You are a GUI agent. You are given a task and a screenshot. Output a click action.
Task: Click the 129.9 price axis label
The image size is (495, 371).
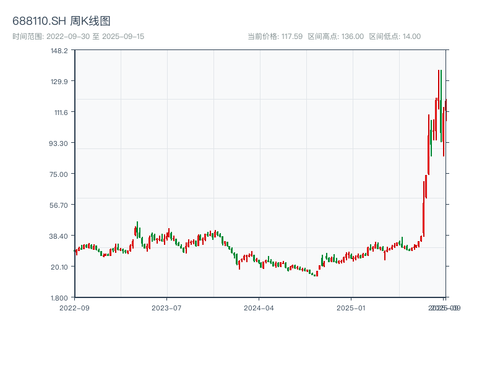(59, 81)
